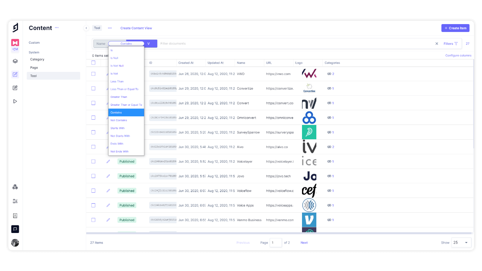Check the SurveySparrow row checkbox
Viewport: 482px width, 271px height.
[93, 132]
